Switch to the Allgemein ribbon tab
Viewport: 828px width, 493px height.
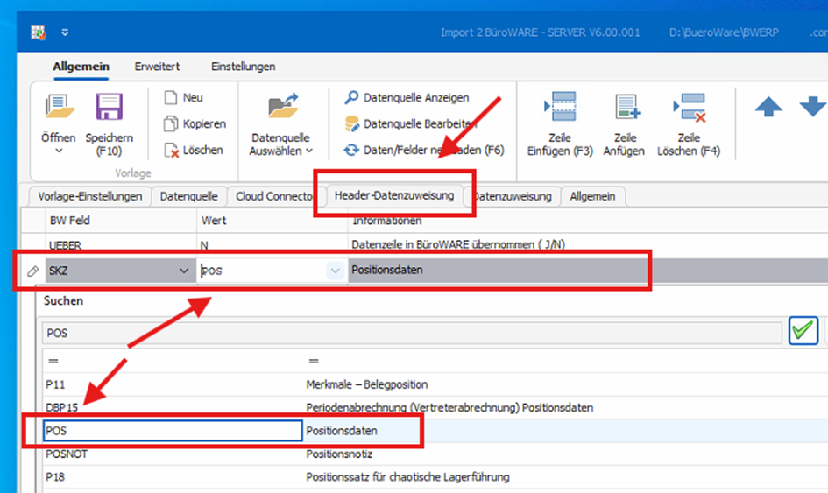[x=81, y=67]
